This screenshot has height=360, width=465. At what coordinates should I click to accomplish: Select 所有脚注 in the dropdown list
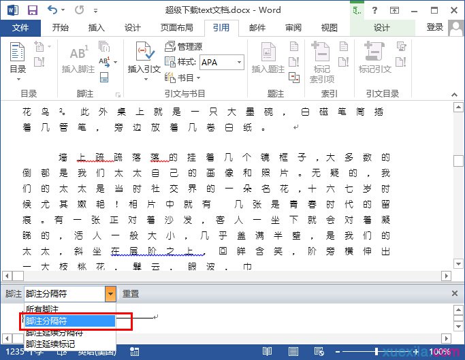(69, 309)
